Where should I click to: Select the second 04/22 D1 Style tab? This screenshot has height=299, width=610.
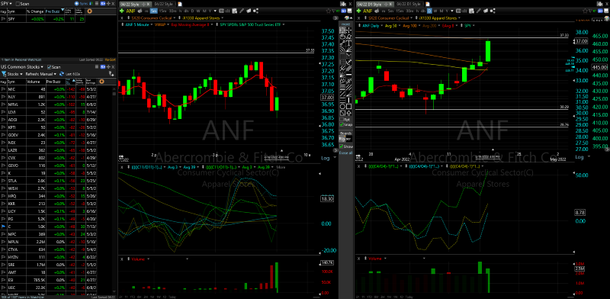coord(409,4)
